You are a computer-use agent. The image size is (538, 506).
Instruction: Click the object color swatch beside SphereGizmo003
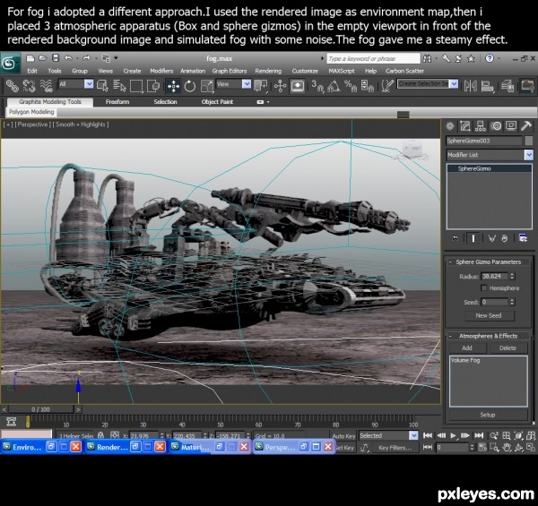click(529, 141)
